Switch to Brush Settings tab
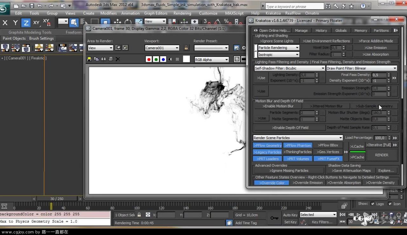This screenshot has width=407, height=235. 41,38
